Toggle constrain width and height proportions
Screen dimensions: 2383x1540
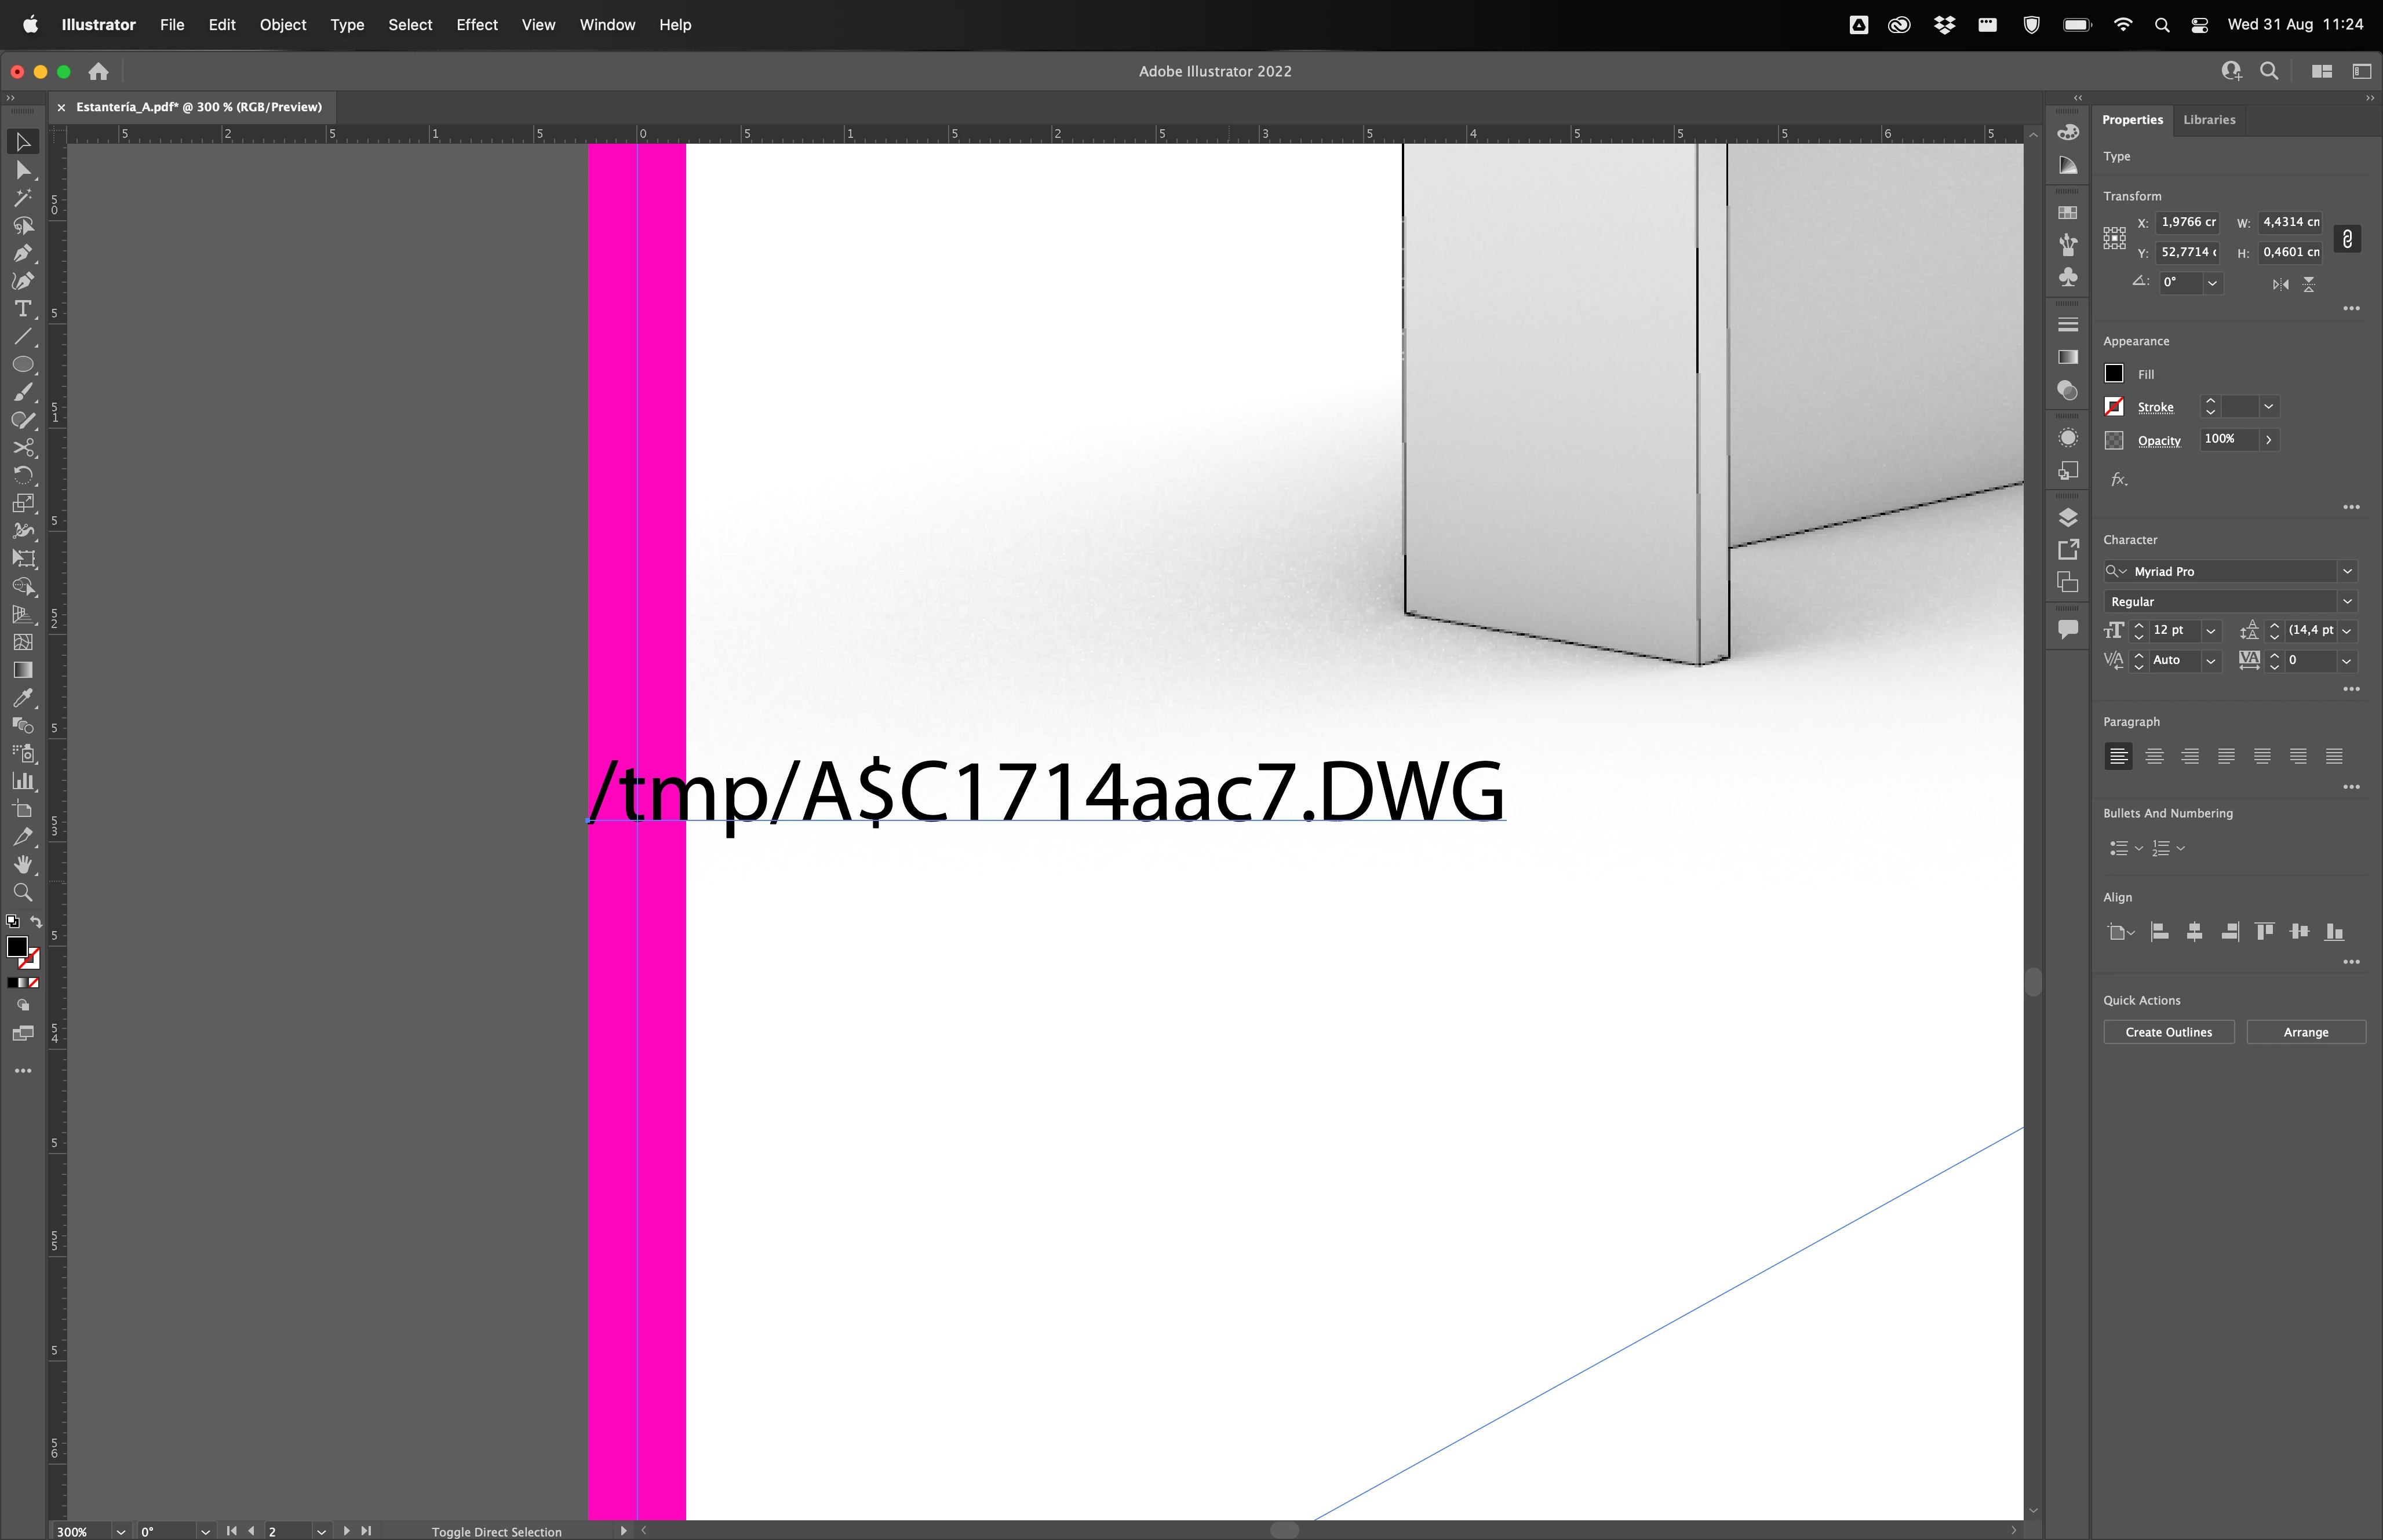coord(2347,238)
